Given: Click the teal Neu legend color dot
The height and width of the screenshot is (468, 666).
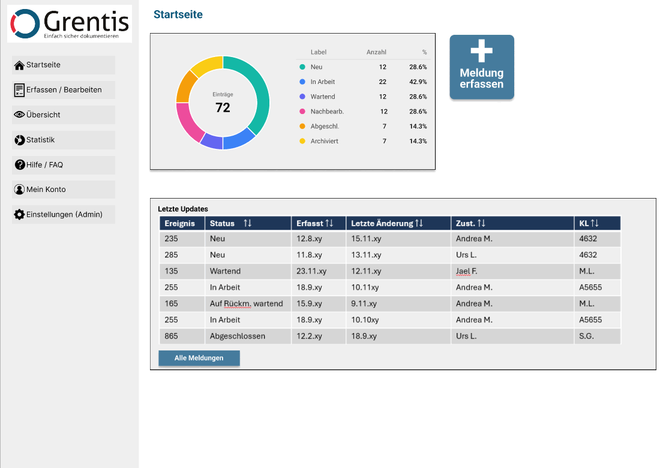Looking at the screenshot, I should pos(302,67).
